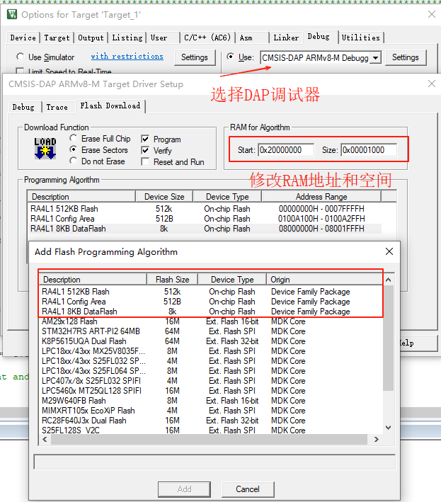Viewport: 441px width, 502px height.
Task: Select 'K8P5615UQA Dual Flash' row
Action: pyautogui.click(x=210, y=341)
